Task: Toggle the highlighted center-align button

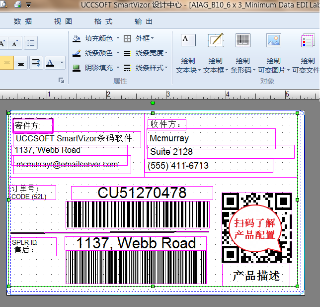Action: pos(7,63)
